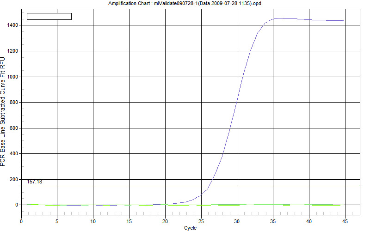The height and width of the screenshot is (231, 370).
Task: Select the green horizontal threshold line
Action: point(191,185)
